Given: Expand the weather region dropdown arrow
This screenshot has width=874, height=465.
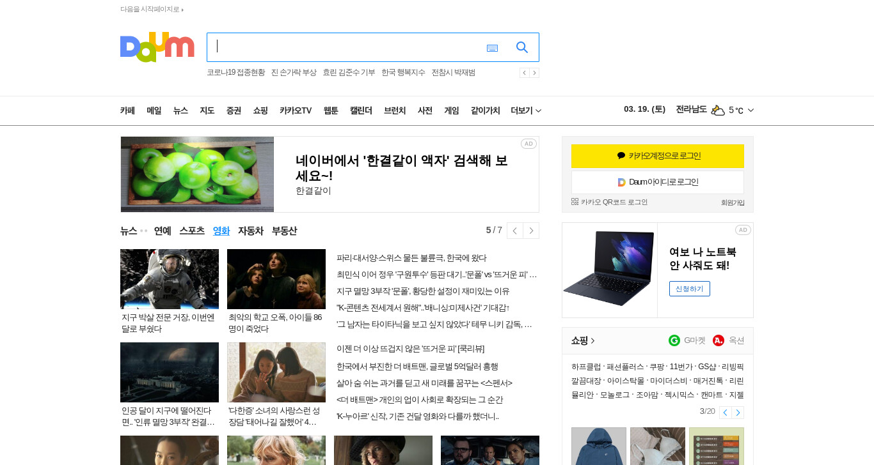Looking at the screenshot, I should click(751, 110).
